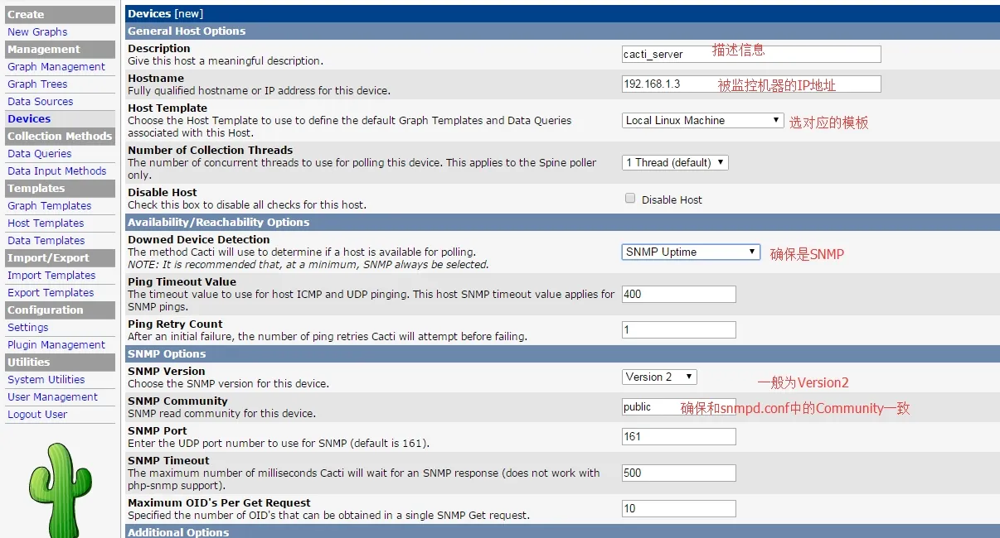The image size is (1000, 538).
Task: Go to User Management
Action: tap(52, 396)
